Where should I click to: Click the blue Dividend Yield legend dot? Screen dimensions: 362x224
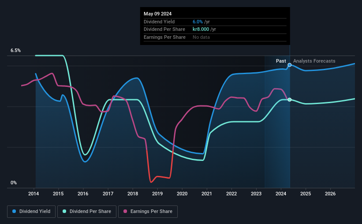click(14, 211)
